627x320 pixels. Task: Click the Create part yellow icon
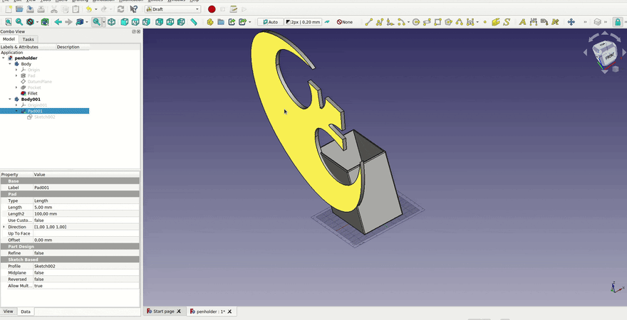[x=210, y=22]
